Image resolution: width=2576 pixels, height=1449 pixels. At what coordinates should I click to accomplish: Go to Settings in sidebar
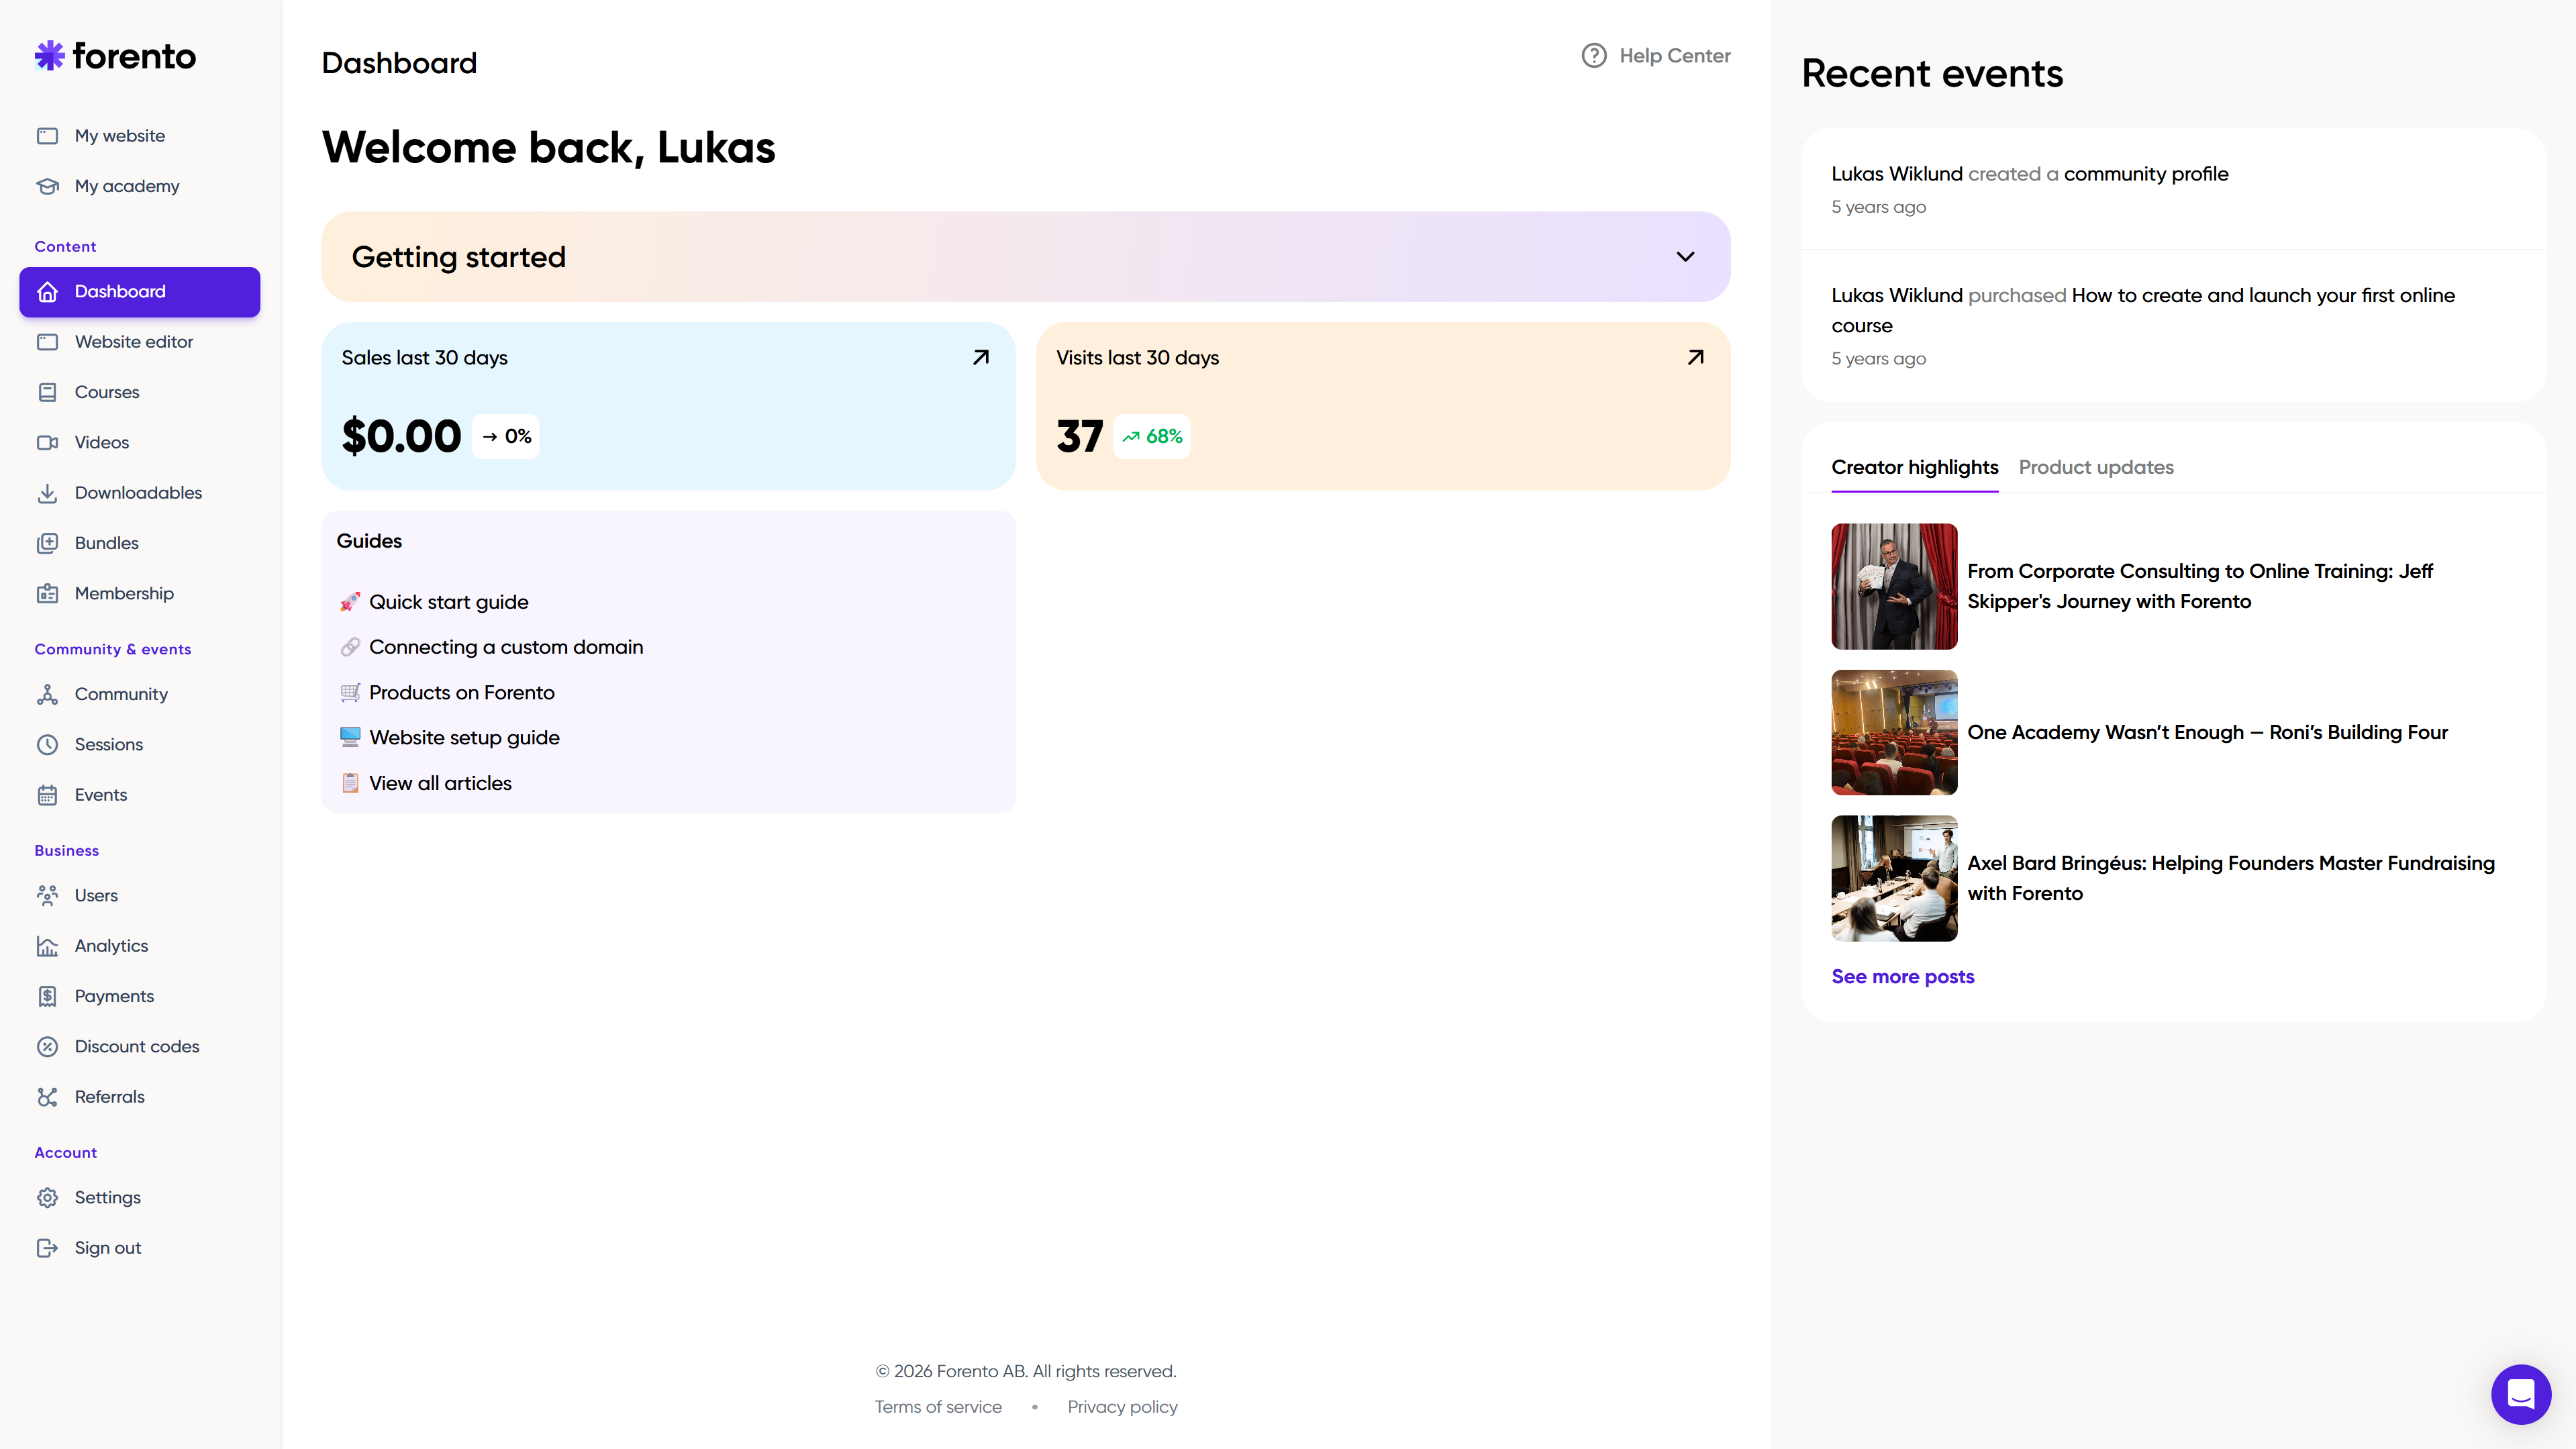pos(107,1197)
